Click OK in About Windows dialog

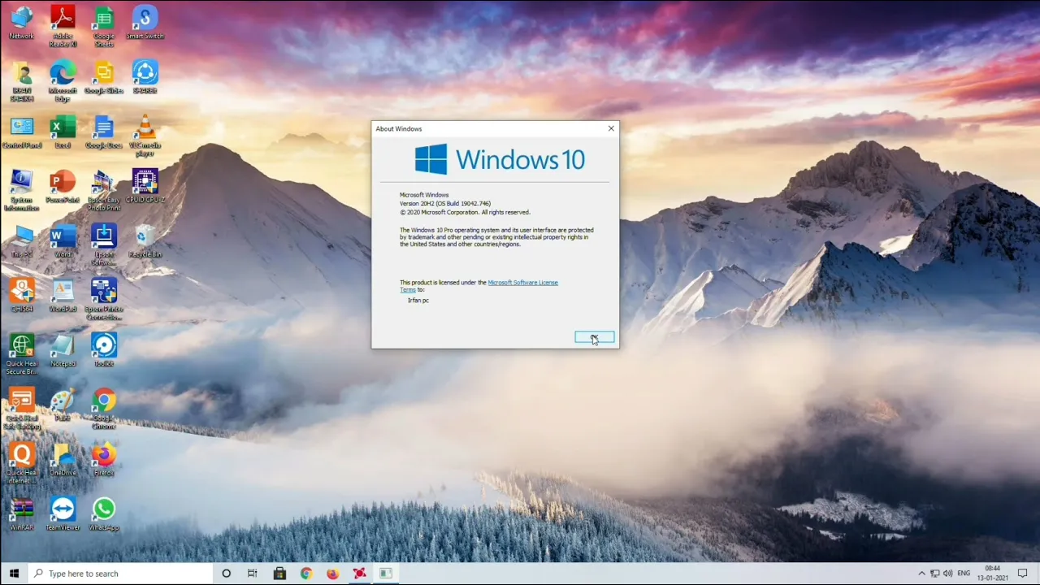[595, 337]
